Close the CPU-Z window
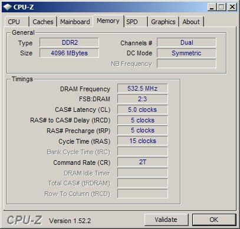The width and height of the screenshot is (240, 229). coord(232,7)
